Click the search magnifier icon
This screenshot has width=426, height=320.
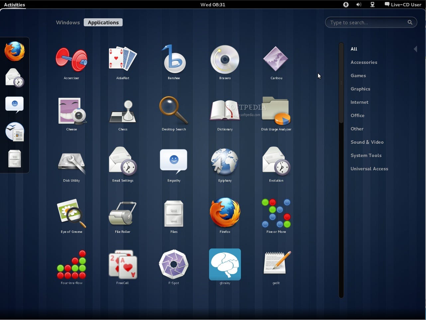click(x=410, y=22)
